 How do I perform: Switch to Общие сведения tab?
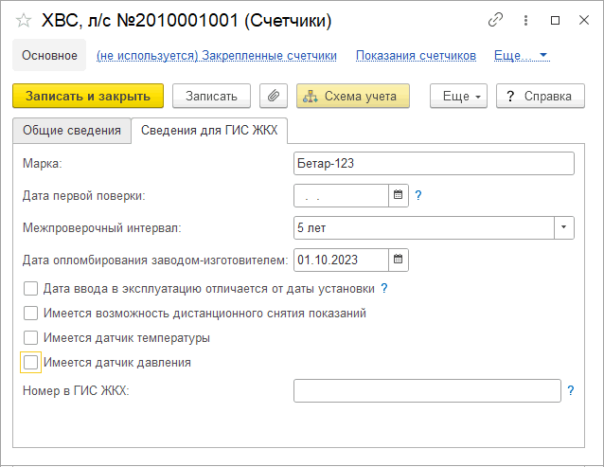point(72,131)
